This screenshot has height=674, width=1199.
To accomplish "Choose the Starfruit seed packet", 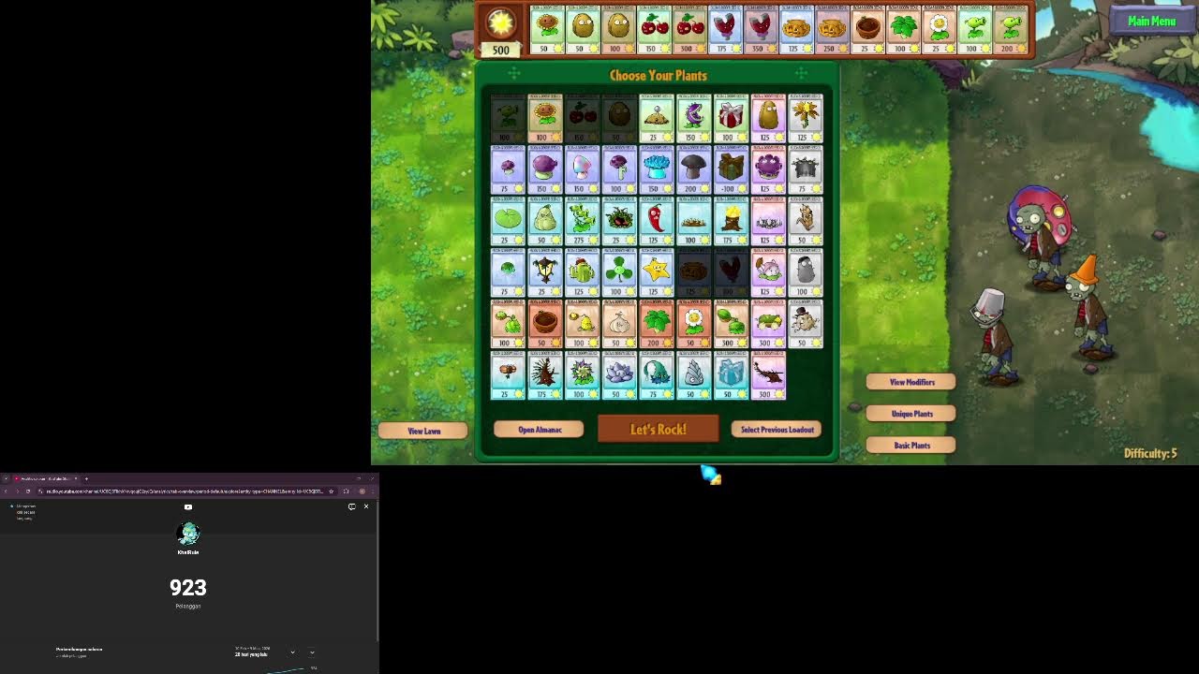I will [657, 272].
